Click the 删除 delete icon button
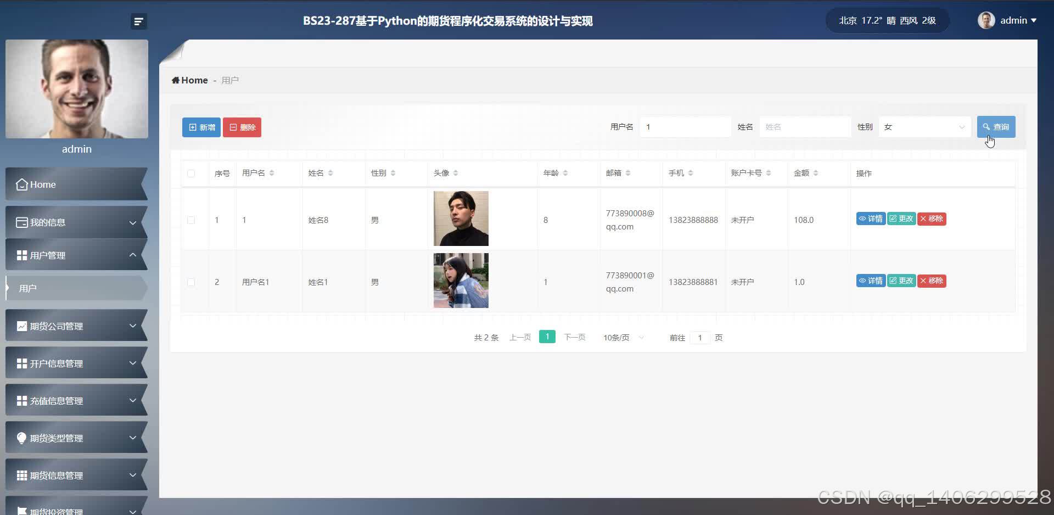Image resolution: width=1054 pixels, height=515 pixels. [233, 127]
